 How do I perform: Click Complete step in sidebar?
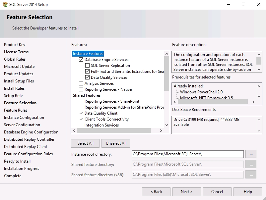tap(13, 175)
